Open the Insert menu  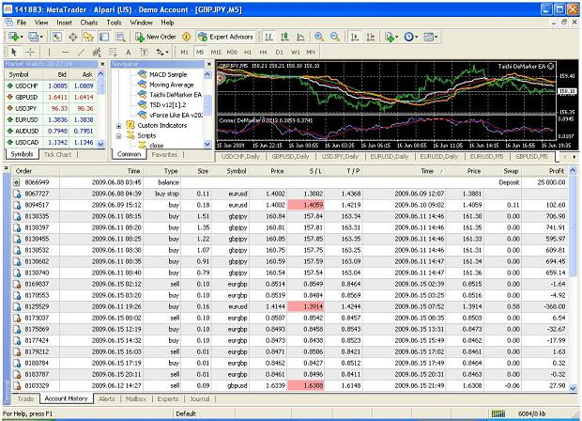(64, 23)
